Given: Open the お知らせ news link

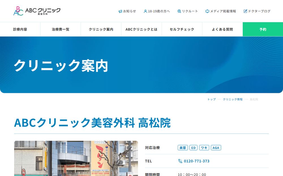Looking at the screenshot, I should point(127,11).
